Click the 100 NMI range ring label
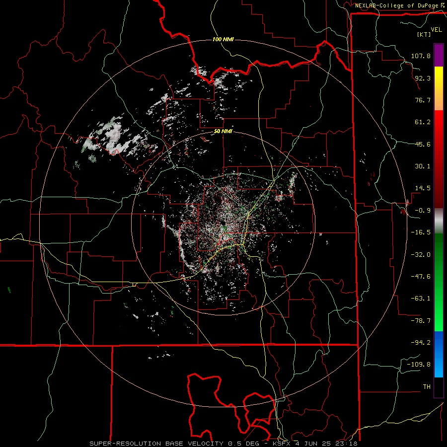This screenshot has width=447, height=447. pyautogui.click(x=223, y=39)
